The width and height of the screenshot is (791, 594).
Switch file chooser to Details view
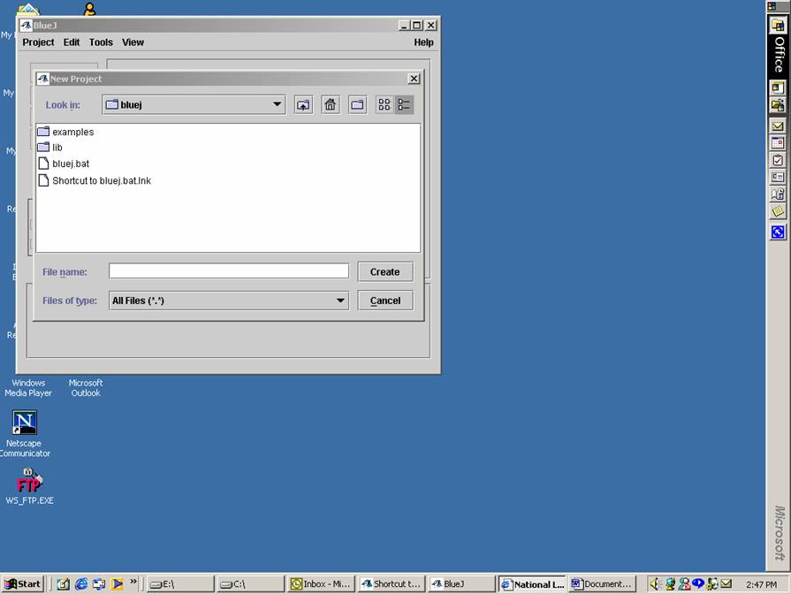[404, 105]
